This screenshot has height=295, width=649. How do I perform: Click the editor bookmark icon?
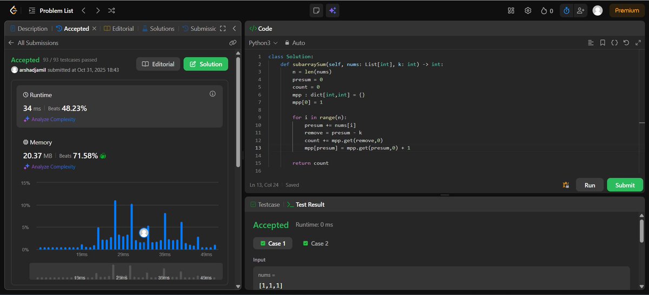[602, 42]
